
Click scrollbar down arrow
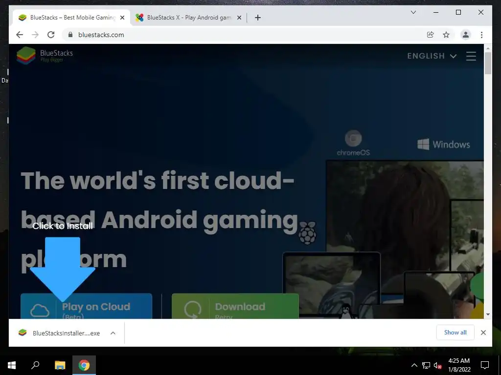488,314
